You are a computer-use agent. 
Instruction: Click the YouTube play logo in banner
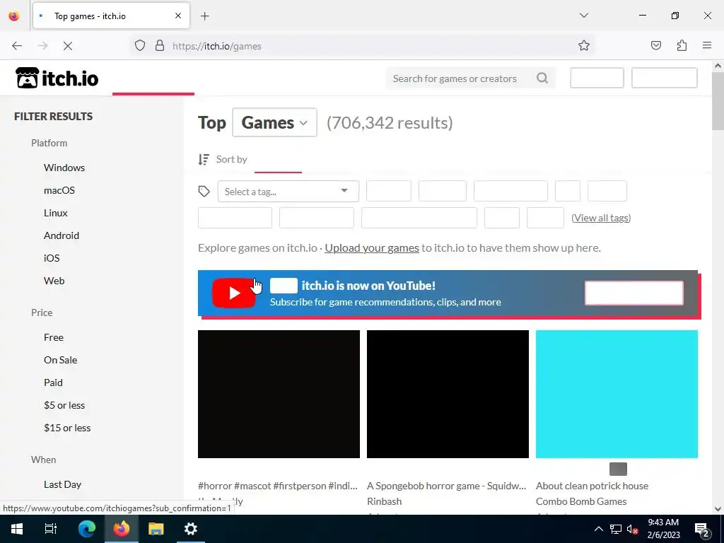point(233,293)
